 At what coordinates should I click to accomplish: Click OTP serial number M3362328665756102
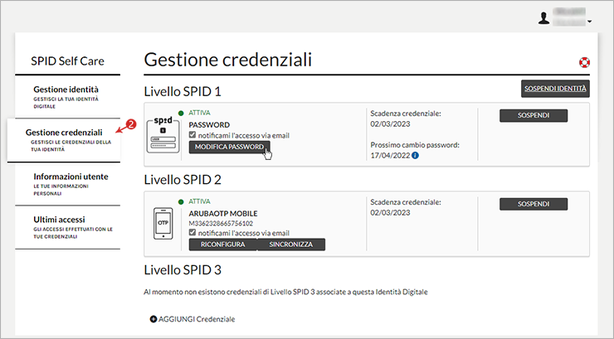(221, 223)
